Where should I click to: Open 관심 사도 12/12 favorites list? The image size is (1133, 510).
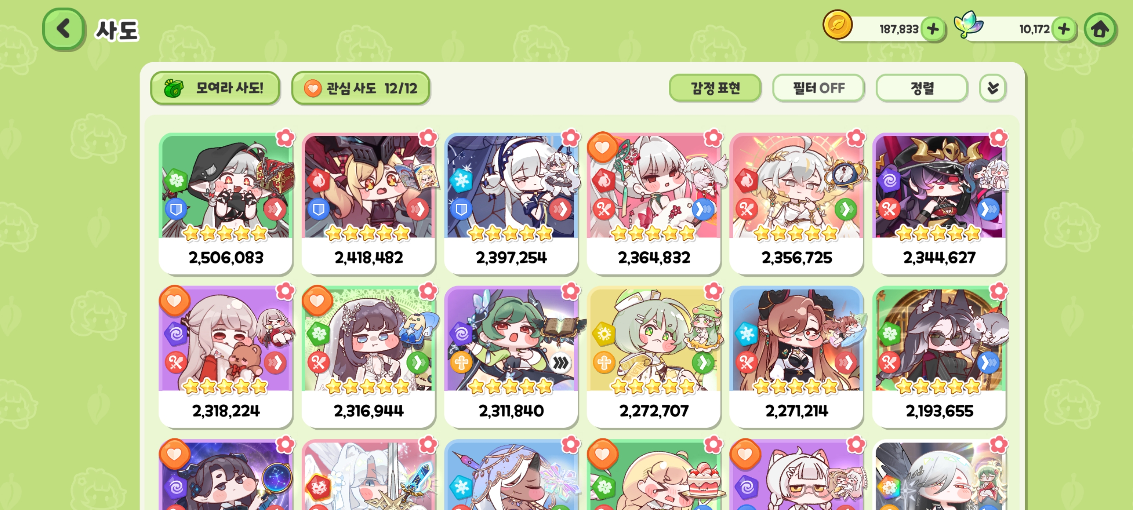click(x=360, y=88)
